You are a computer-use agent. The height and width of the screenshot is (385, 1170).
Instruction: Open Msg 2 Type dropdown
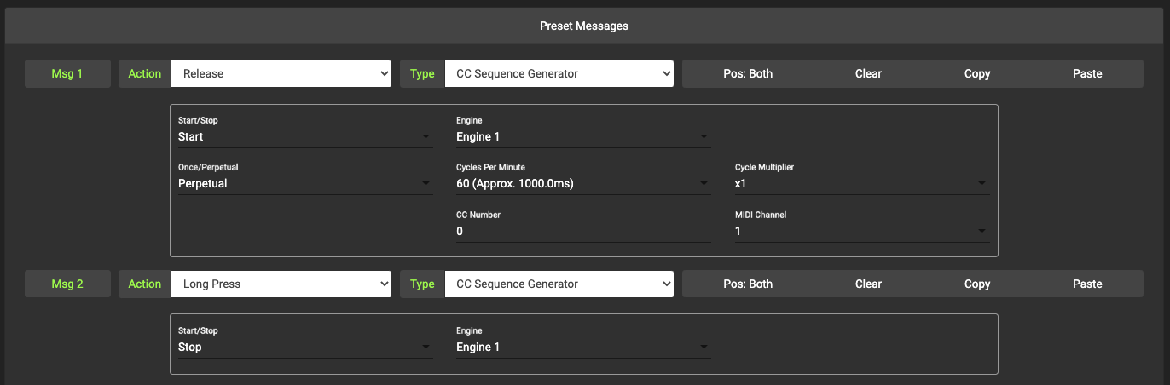coord(559,284)
